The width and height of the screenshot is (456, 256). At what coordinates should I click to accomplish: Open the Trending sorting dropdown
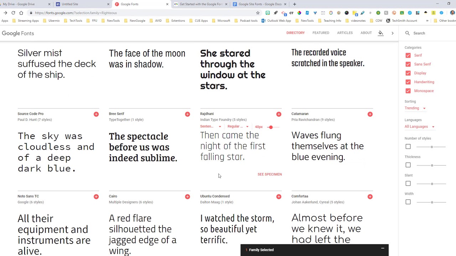415,108
